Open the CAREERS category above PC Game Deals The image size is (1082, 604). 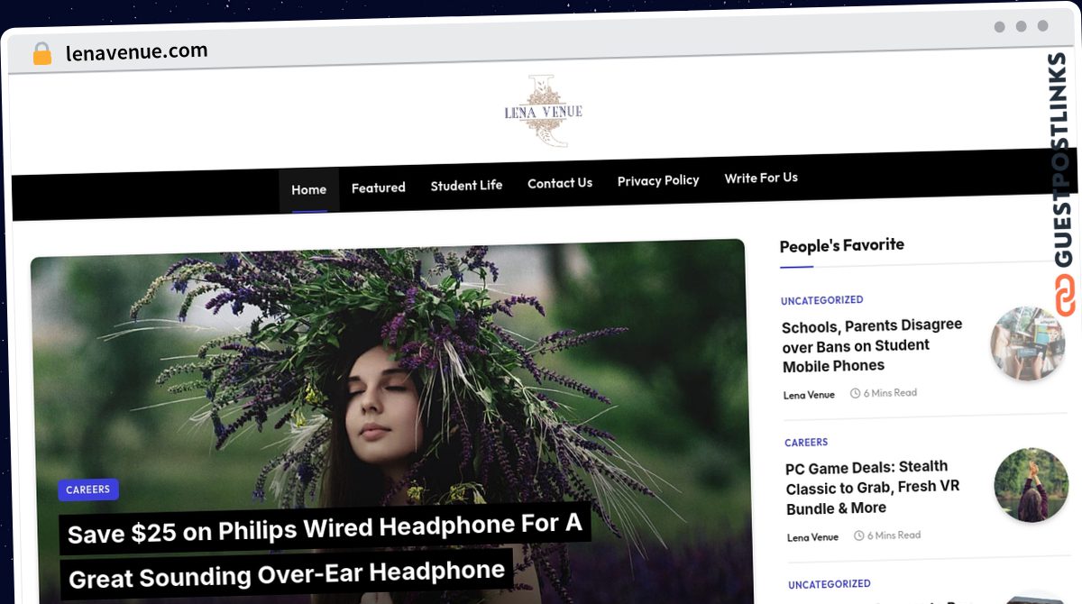806,443
